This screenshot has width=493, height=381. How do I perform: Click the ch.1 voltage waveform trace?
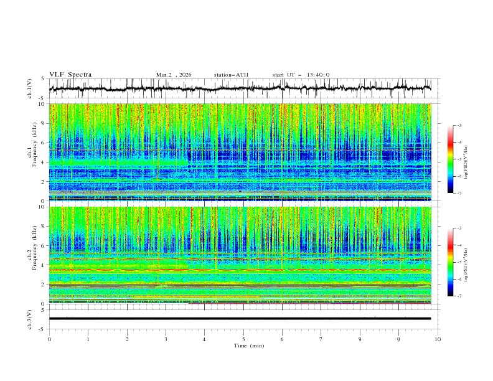(x=240, y=88)
